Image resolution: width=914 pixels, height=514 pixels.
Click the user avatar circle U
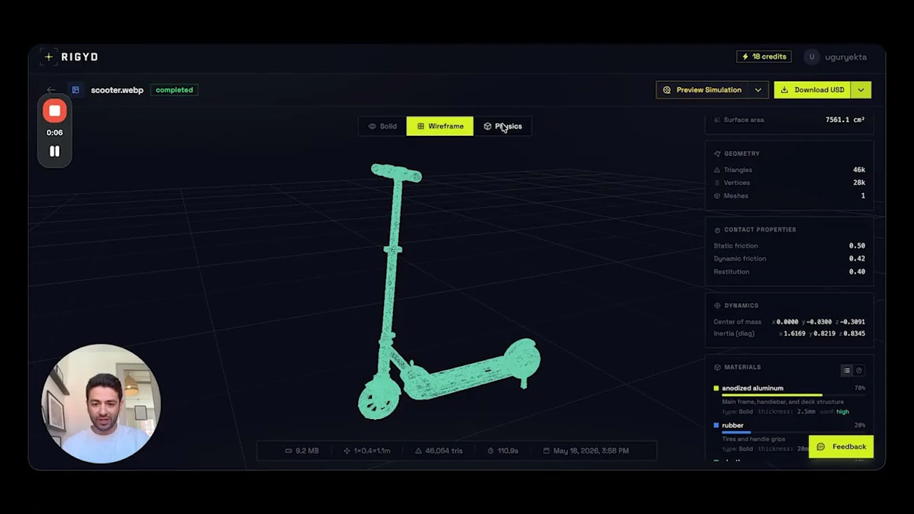tap(811, 57)
